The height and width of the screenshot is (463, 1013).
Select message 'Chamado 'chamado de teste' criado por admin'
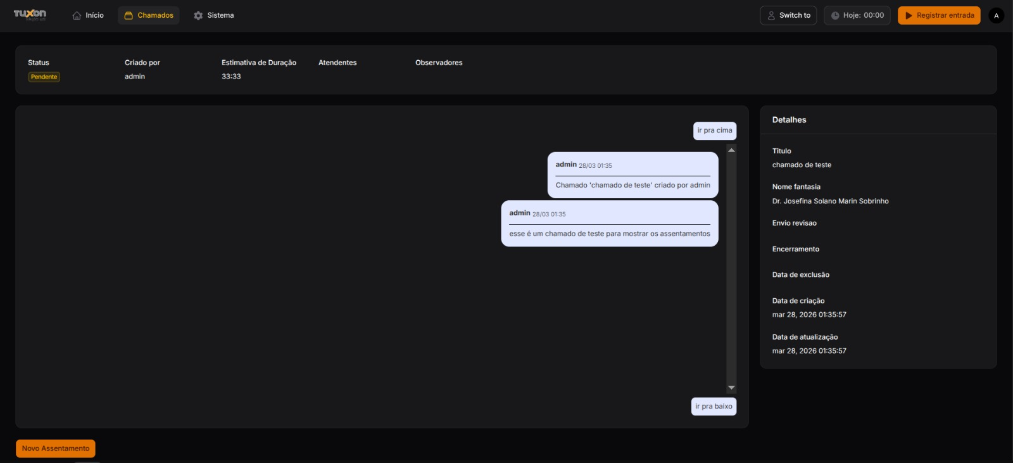pos(633,175)
